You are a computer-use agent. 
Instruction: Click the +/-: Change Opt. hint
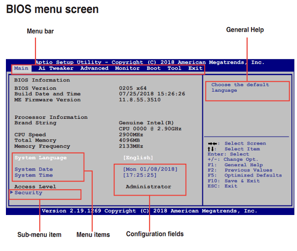[233, 159]
